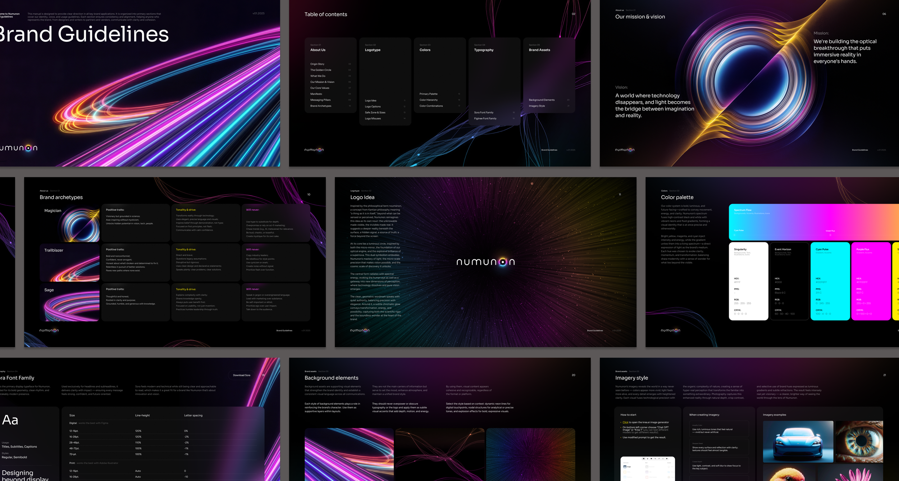Click home icon in krea.ai toolbar screenshot
This screenshot has width=899, height=481.
(644, 459)
